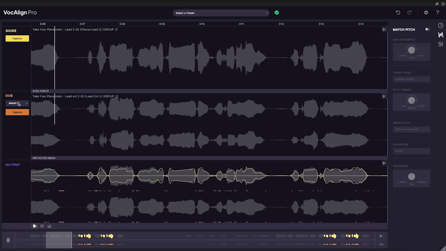Click the Transpose knob
This screenshot has width=446, height=251.
pyautogui.click(x=411, y=176)
